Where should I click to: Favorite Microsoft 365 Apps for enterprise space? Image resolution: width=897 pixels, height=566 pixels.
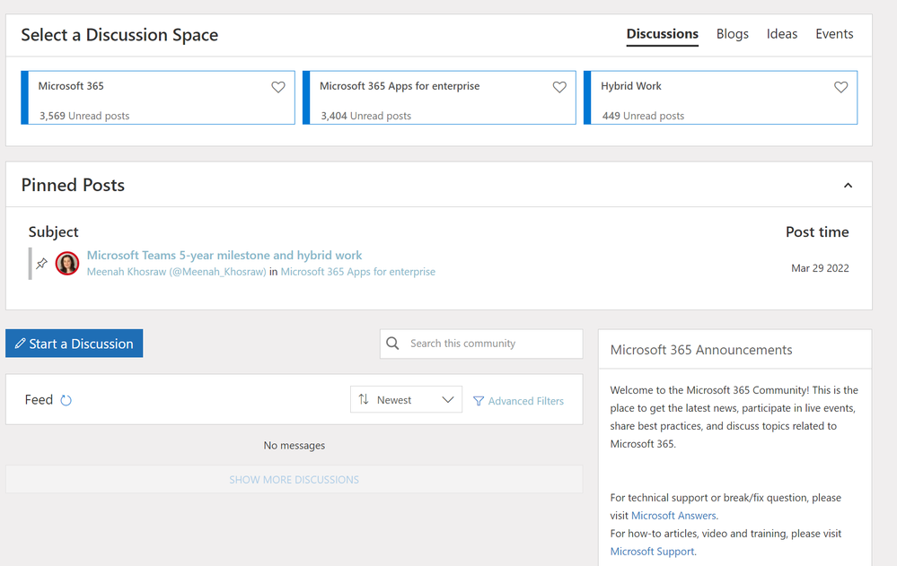pyautogui.click(x=559, y=87)
